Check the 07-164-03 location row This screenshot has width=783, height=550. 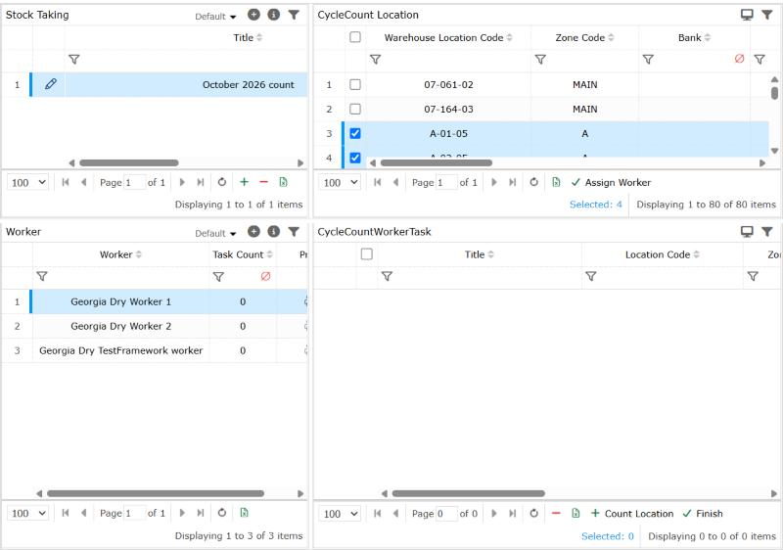click(x=355, y=109)
